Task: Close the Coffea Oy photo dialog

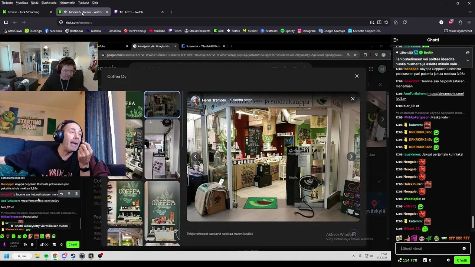Action: tap(357, 76)
